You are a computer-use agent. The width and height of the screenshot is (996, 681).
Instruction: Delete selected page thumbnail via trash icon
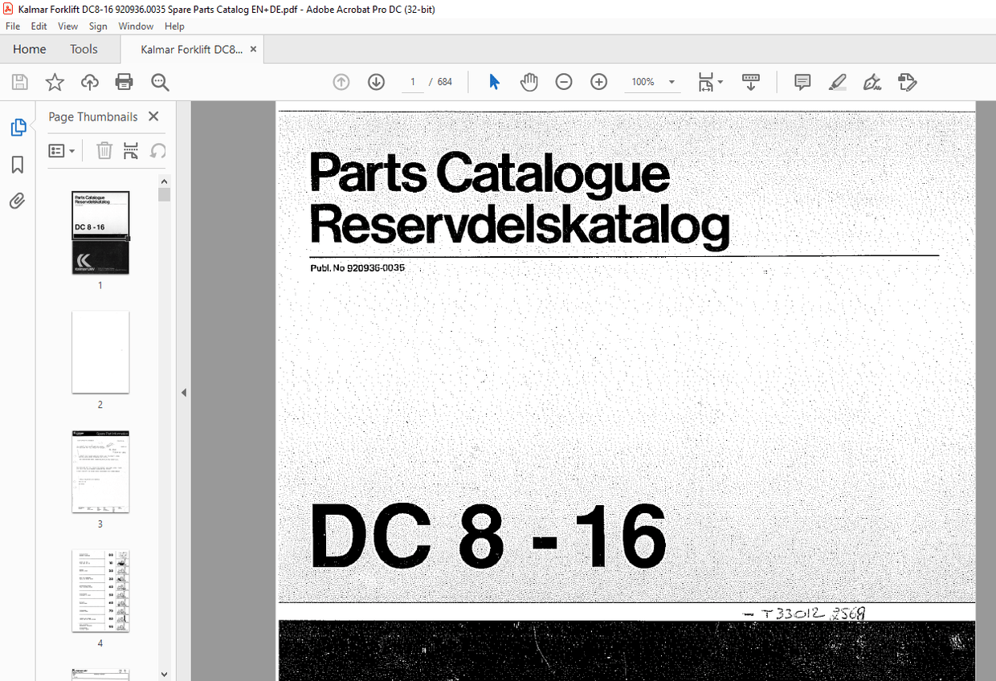(104, 150)
